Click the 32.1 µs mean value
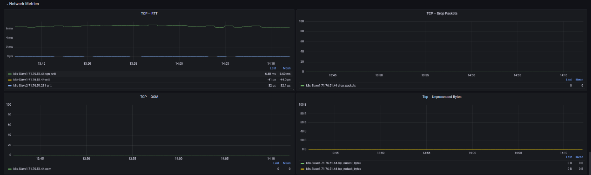The width and height of the screenshot is (591, 175). pyautogui.click(x=285, y=86)
